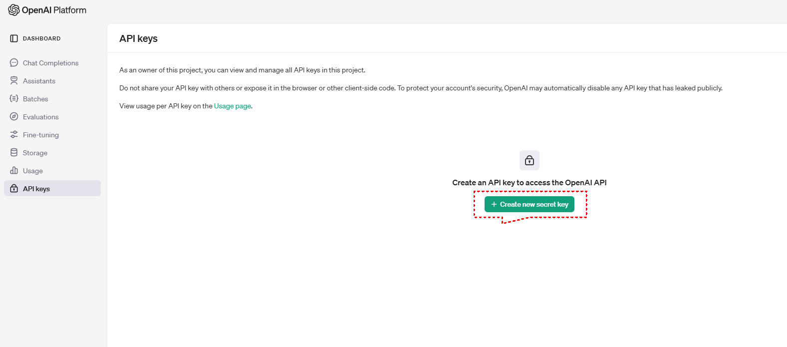Open the Usage sidebar item

click(52, 171)
